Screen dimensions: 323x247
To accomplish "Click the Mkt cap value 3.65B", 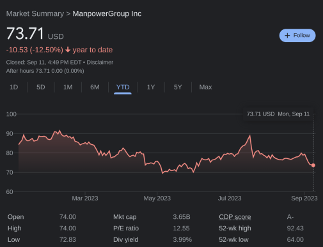I will point(182,217).
